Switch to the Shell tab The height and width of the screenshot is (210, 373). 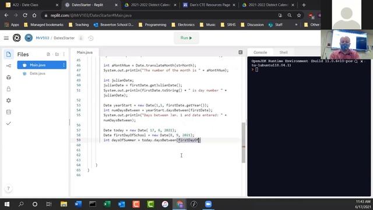(284, 52)
